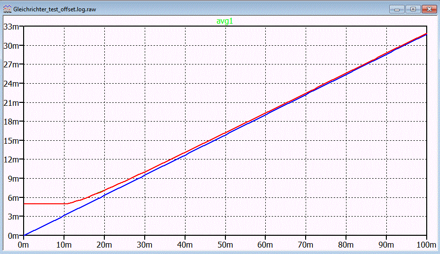Minimize the Gleichrichter_test_offset.log.raw window
This screenshot has height=254, width=440.
point(397,9)
